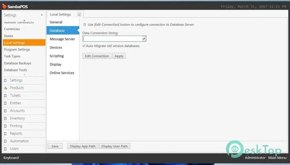
Task: Open the Display section
Action: (63, 64)
